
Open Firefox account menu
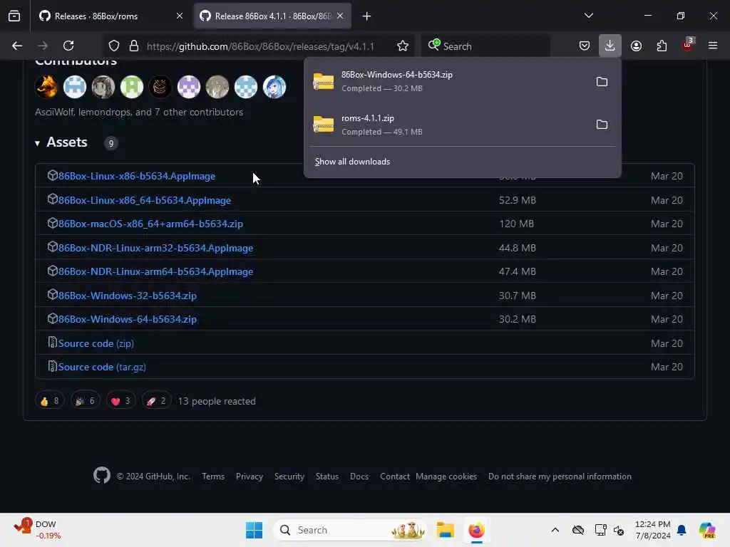(636, 46)
